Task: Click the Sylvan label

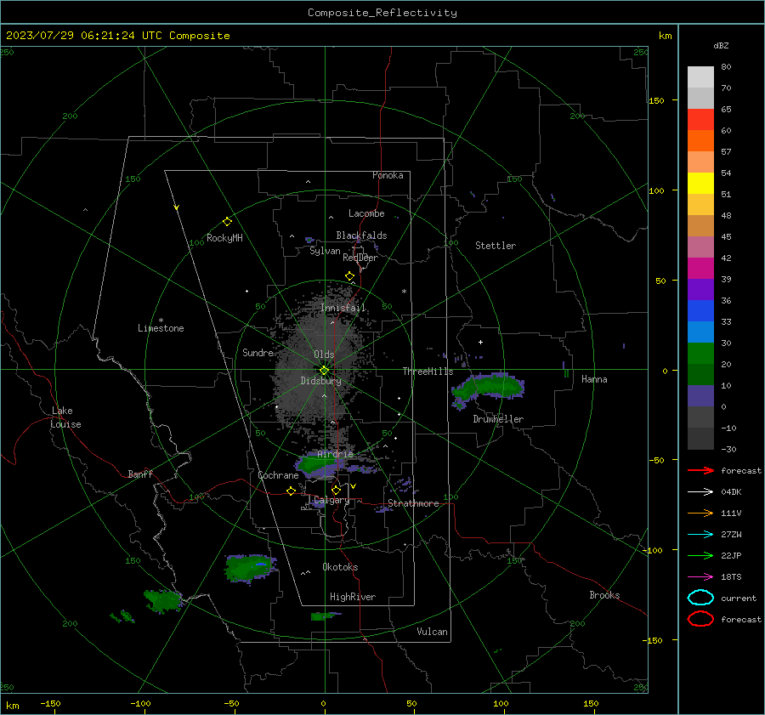Action: tap(325, 251)
